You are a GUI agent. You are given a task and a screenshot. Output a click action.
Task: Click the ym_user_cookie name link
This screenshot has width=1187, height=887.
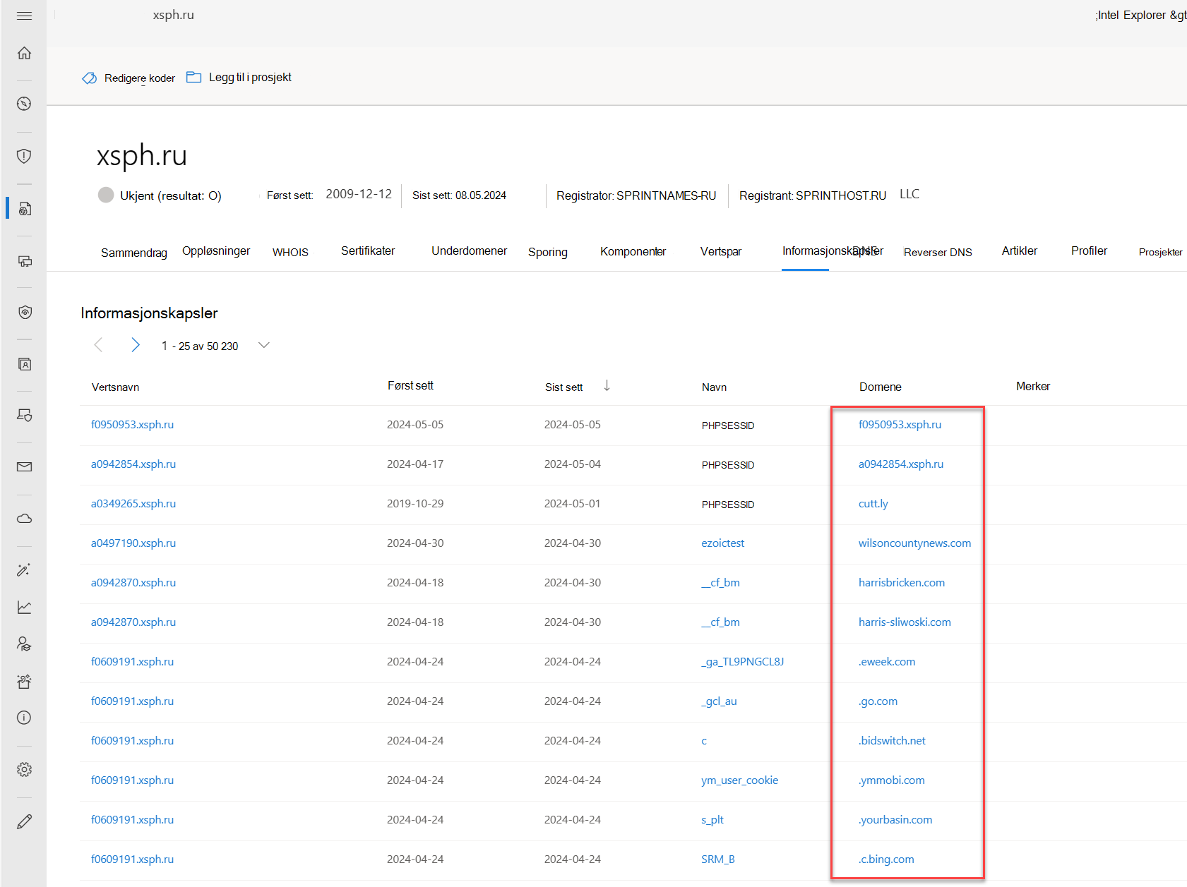click(740, 780)
